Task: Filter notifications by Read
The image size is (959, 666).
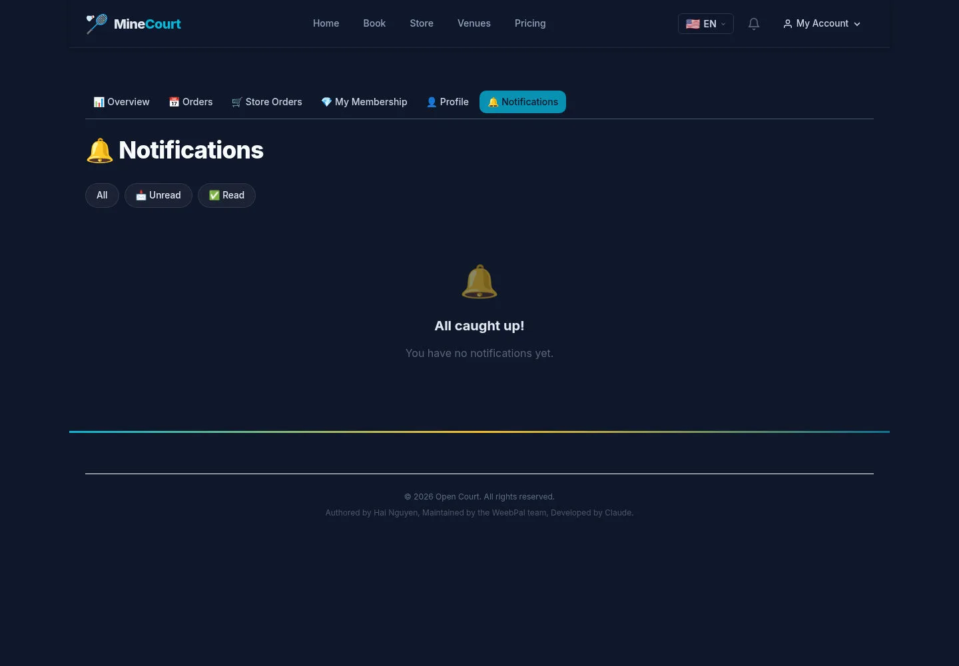Action: click(x=226, y=195)
